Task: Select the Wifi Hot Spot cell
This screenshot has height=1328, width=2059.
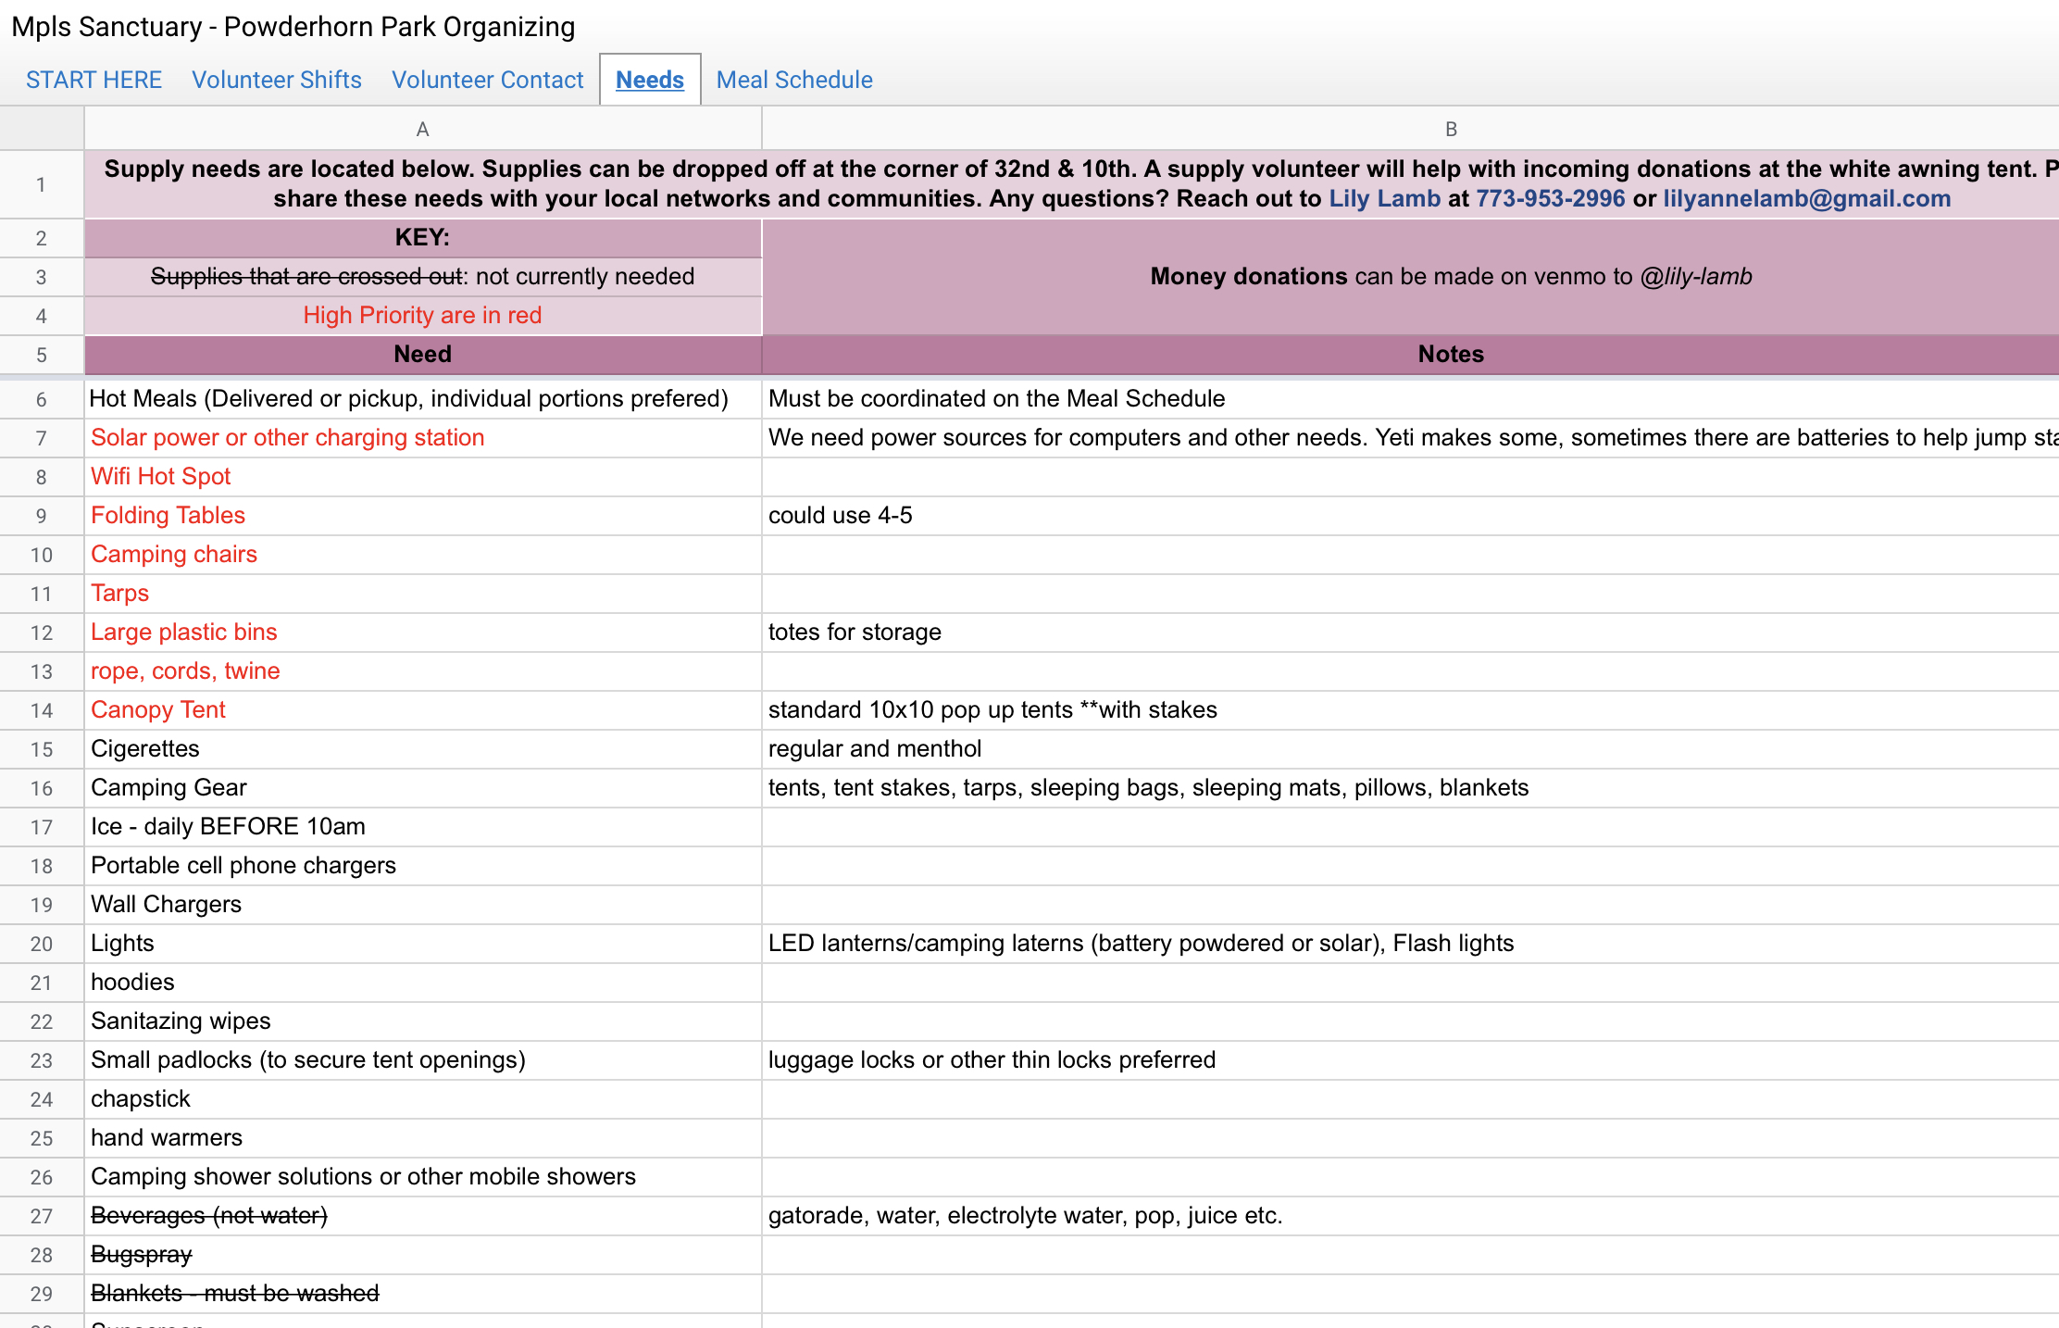Action: (423, 477)
